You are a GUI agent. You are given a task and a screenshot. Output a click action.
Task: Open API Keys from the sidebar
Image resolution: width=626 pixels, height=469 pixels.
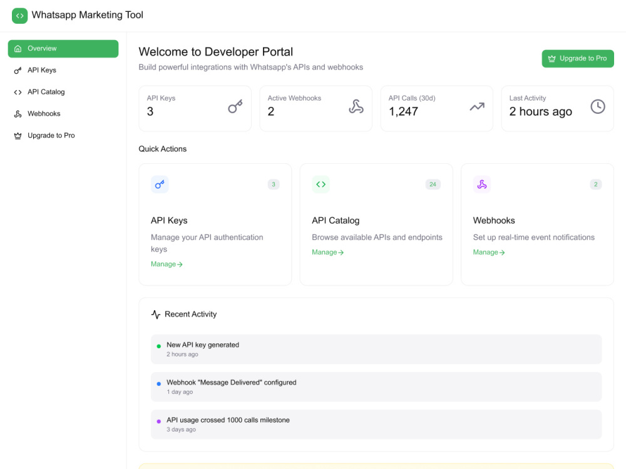[63, 71]
